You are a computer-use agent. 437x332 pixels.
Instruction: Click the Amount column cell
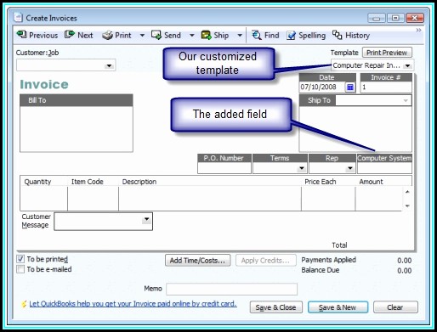click(x=378, y=198)
